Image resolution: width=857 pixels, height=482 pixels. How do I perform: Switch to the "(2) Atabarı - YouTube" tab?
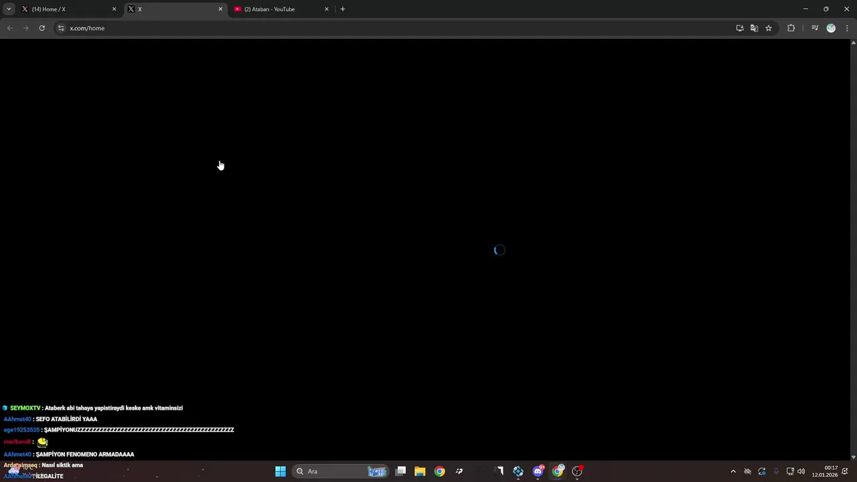pos(281,9)
